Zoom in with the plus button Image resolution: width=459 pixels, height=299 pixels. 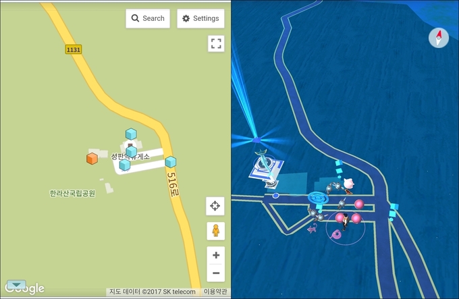216,255
